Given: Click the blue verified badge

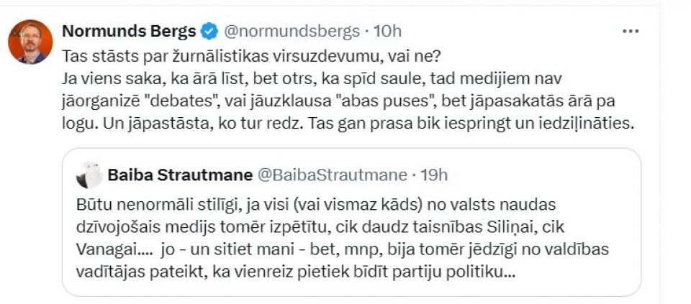Looking at the screenshot, I should (x=209, y=31).
